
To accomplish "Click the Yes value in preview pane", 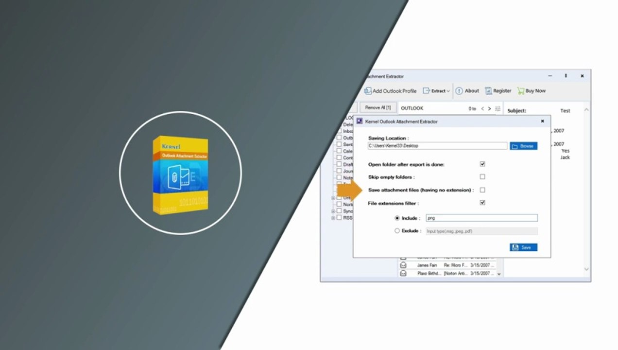I will click(x=566, y=151).
